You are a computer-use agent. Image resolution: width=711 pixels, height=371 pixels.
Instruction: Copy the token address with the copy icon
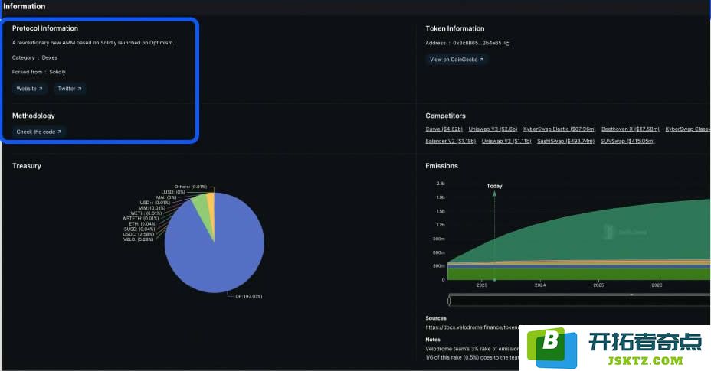coord(507,43)
